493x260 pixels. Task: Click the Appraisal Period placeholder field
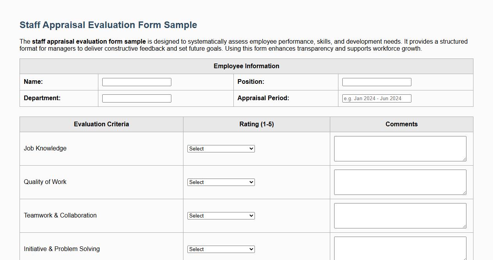pos(376,98)
